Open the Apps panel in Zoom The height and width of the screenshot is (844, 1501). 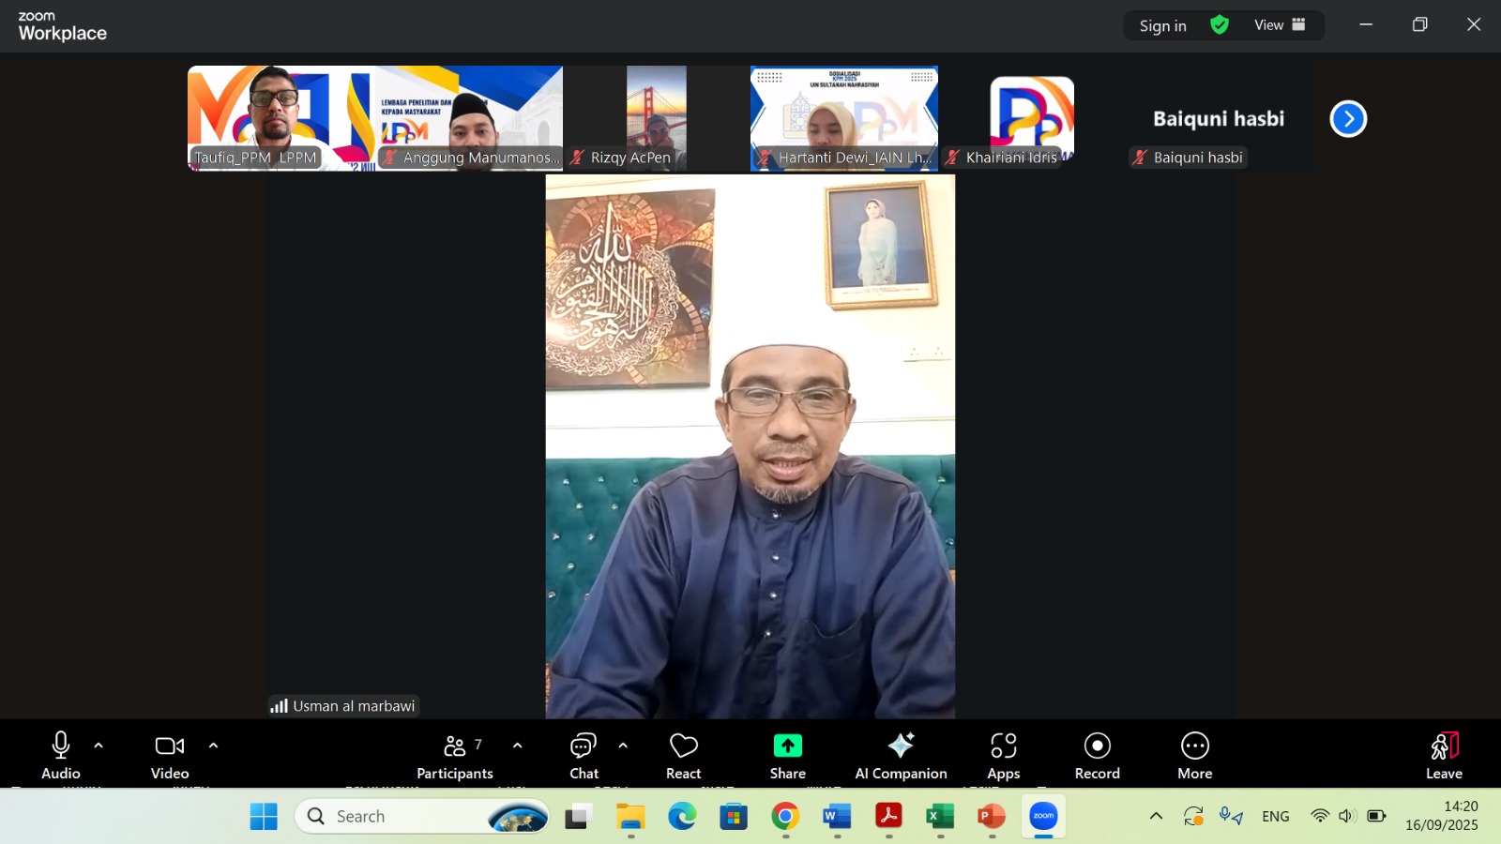pyautogui.click(x=1003, y=755)
